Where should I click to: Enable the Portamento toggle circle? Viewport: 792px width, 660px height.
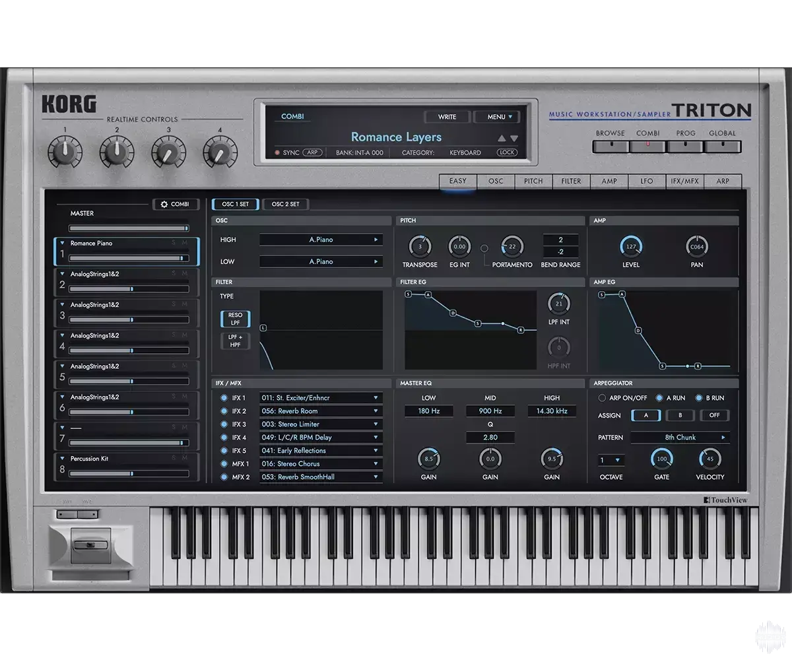coord(485,248)
